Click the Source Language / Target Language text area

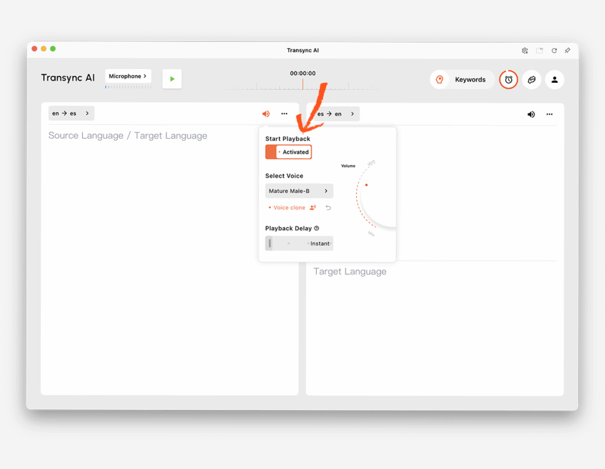pyautogui.click(x=128, y=136)
